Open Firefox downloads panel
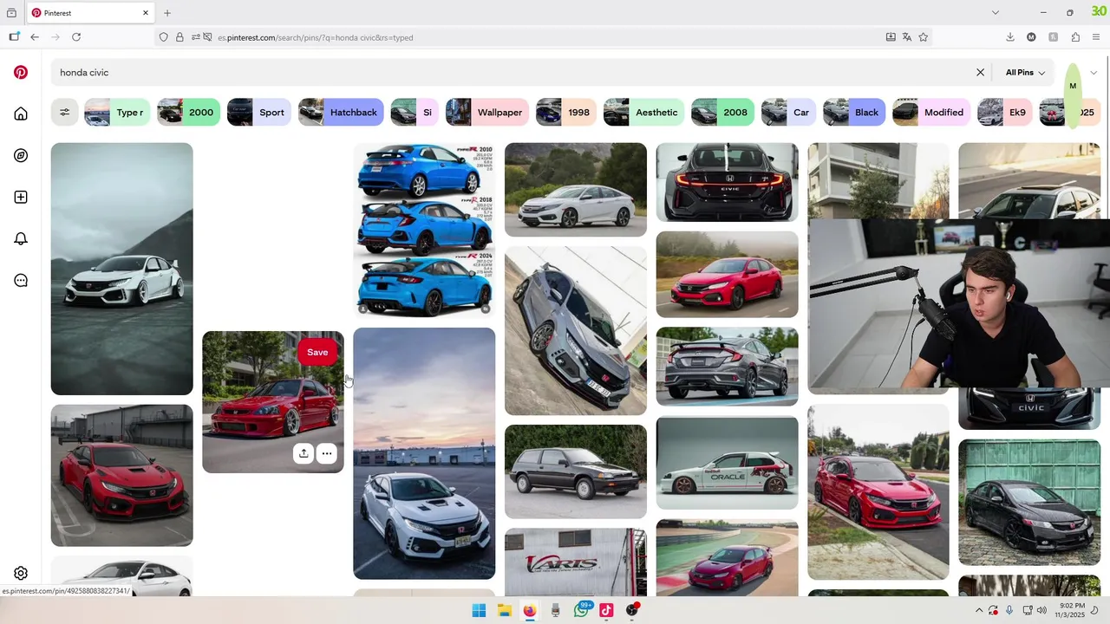 click(1010, 37)
